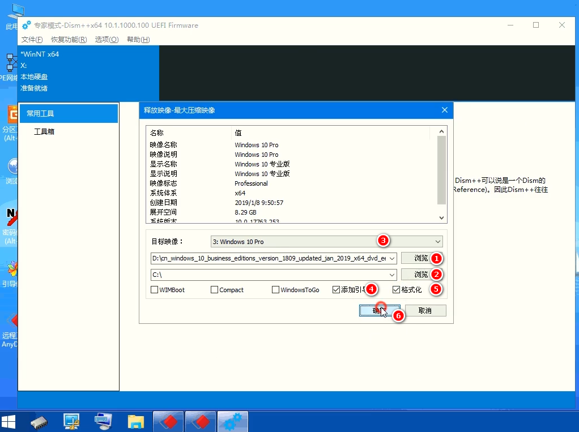Expand the C:\ destination path dropdown
Viewport: 579px width, 432px height.
(393, 275)
